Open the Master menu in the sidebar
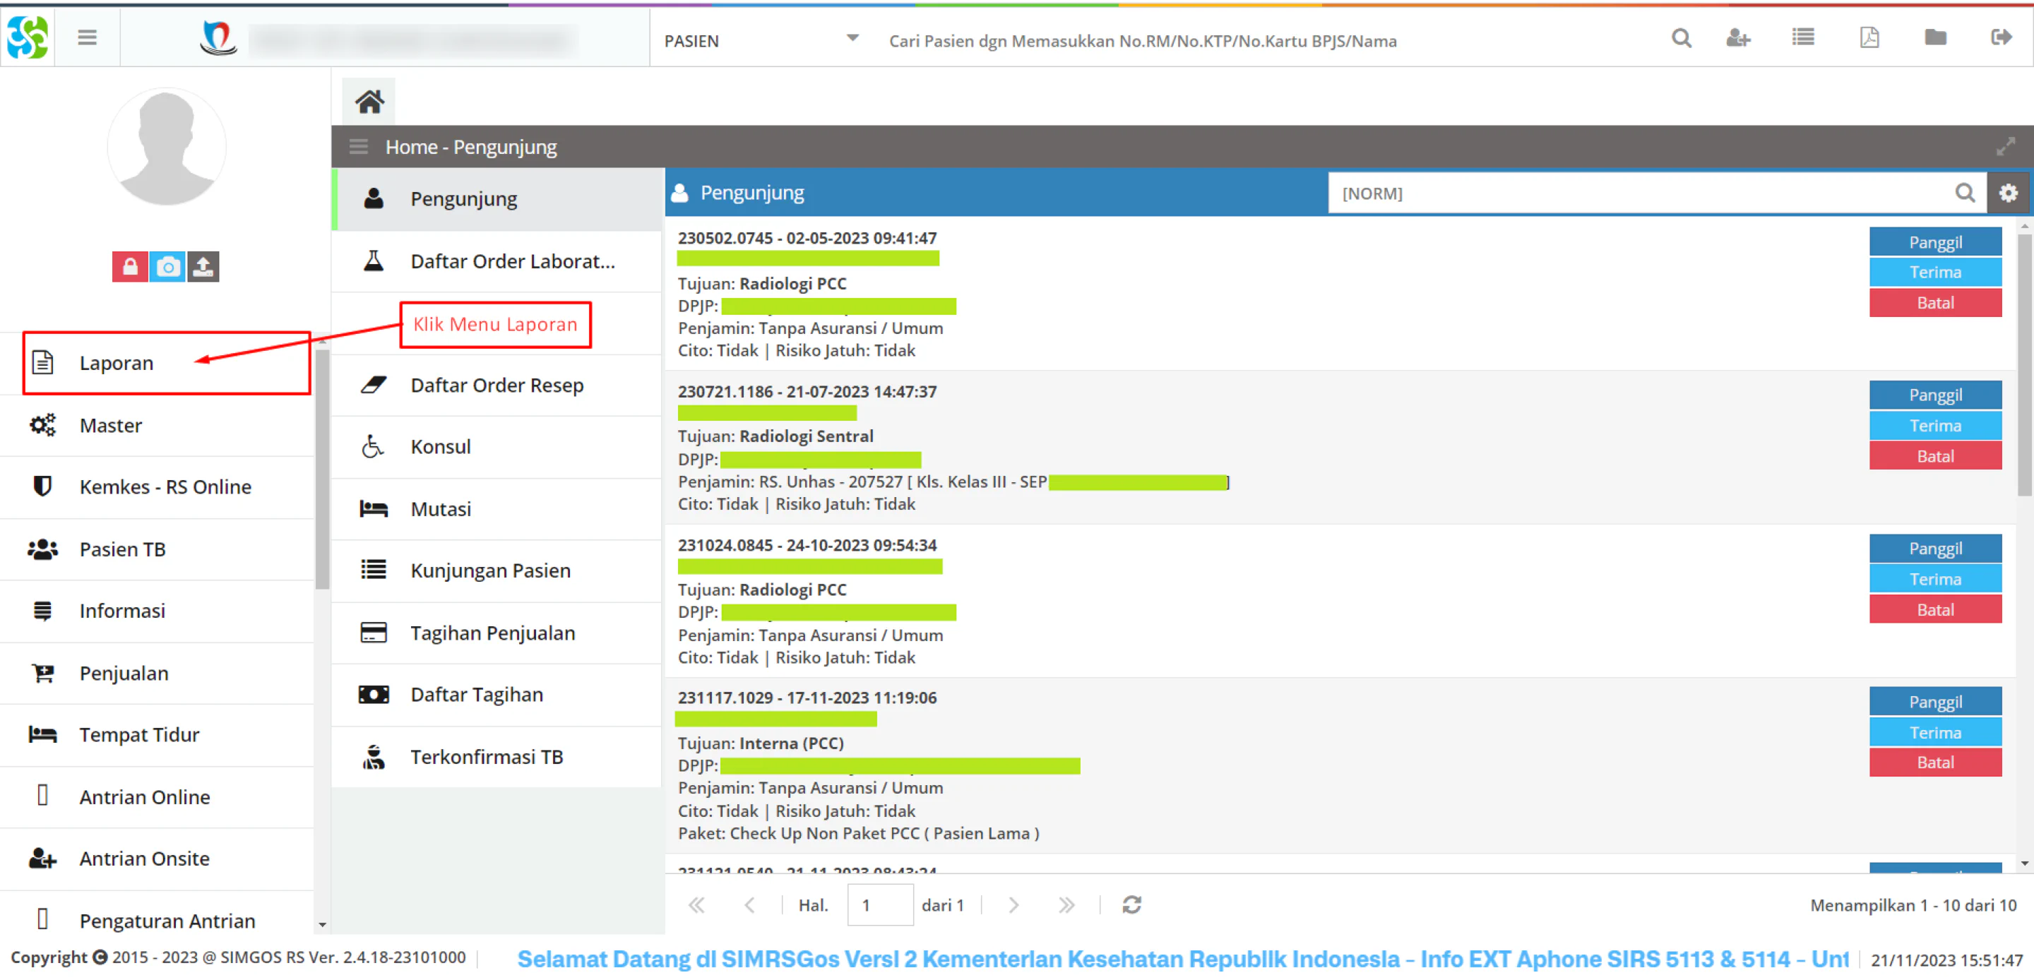The height and width of the screenshot is (980, 2034). [157, 426]
